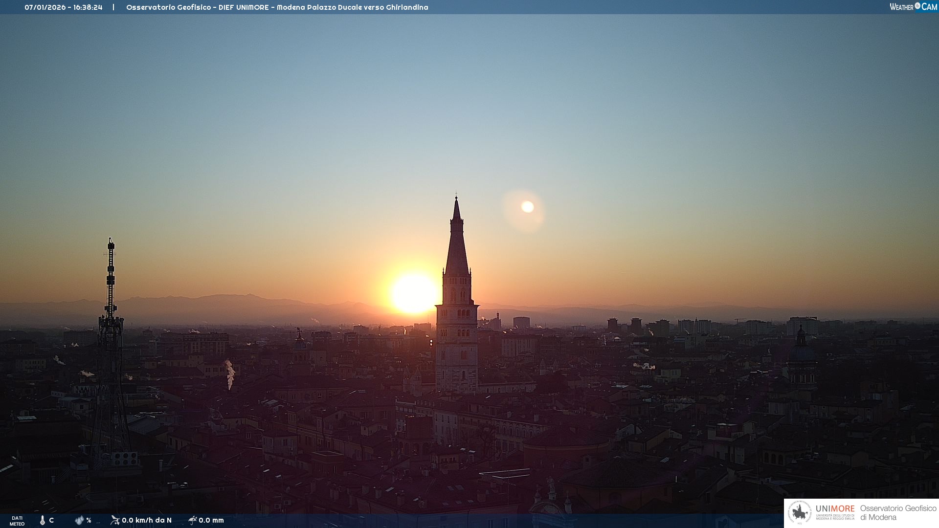939x528 pixels.
Task: Open the WeatherCam logo link
Action: (x=913, y=7)
